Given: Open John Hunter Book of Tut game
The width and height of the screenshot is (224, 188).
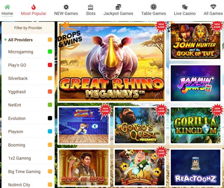Looking at the screenshot, I should click(195, 41).
